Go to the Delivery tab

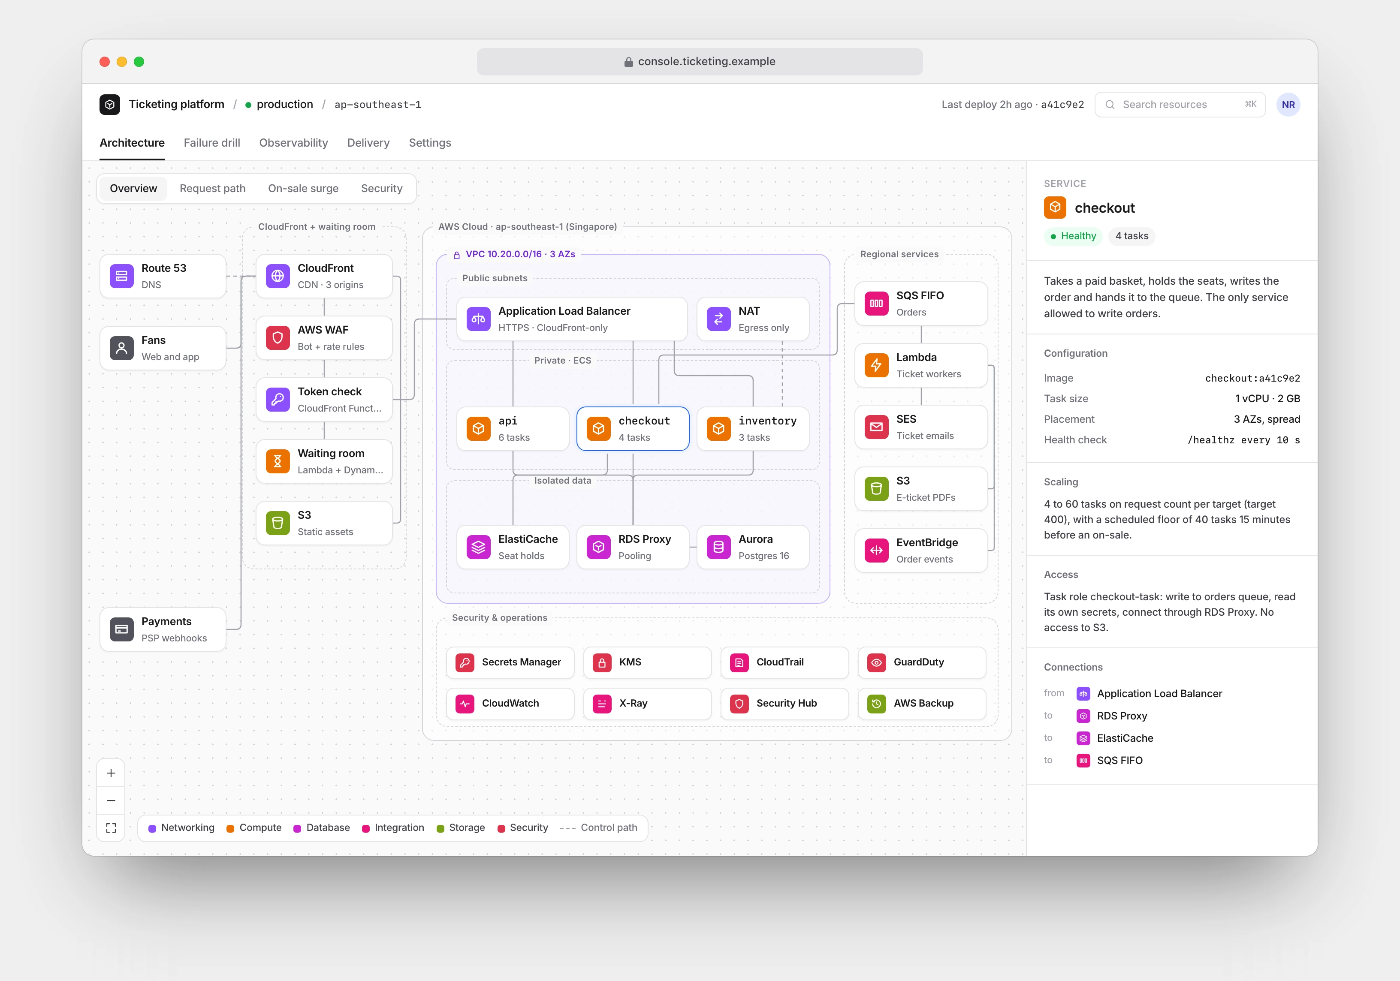pos(368,143)
